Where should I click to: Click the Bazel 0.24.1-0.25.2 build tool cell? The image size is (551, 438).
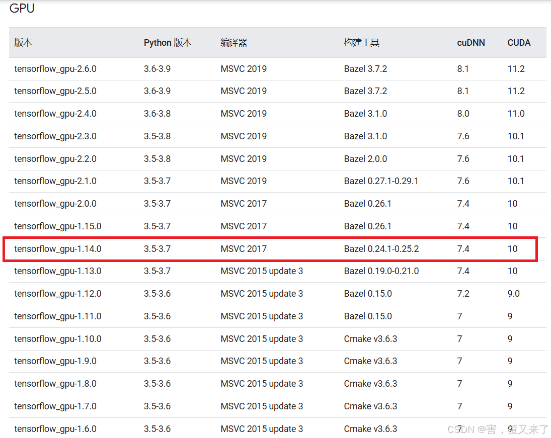pos(381,249)
